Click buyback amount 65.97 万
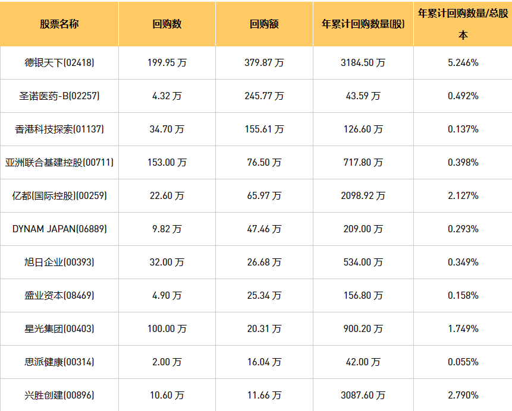512x411 pixels. point(264,196)
